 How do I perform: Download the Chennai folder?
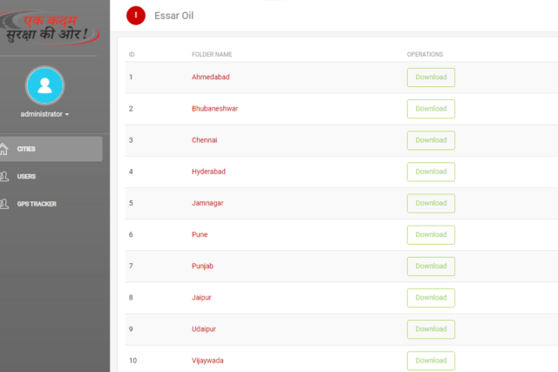point(431,140)
